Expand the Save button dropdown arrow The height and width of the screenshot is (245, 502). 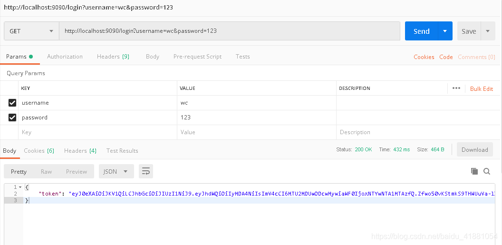click(488, 31)
